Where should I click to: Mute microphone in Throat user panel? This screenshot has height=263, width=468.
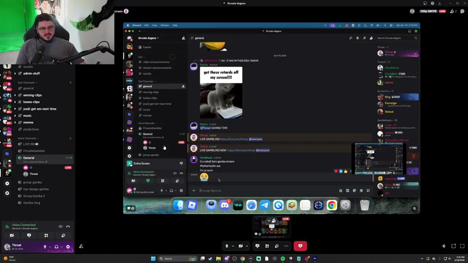[x=45, y=247]
